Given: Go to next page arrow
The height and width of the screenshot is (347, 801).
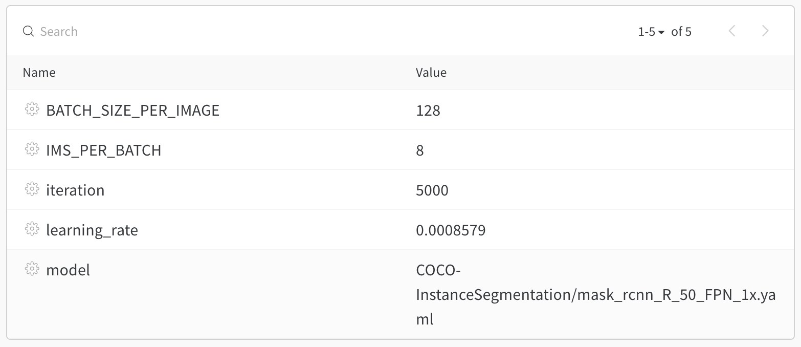Looking at the screenshot, I should [x=765, y=31].
